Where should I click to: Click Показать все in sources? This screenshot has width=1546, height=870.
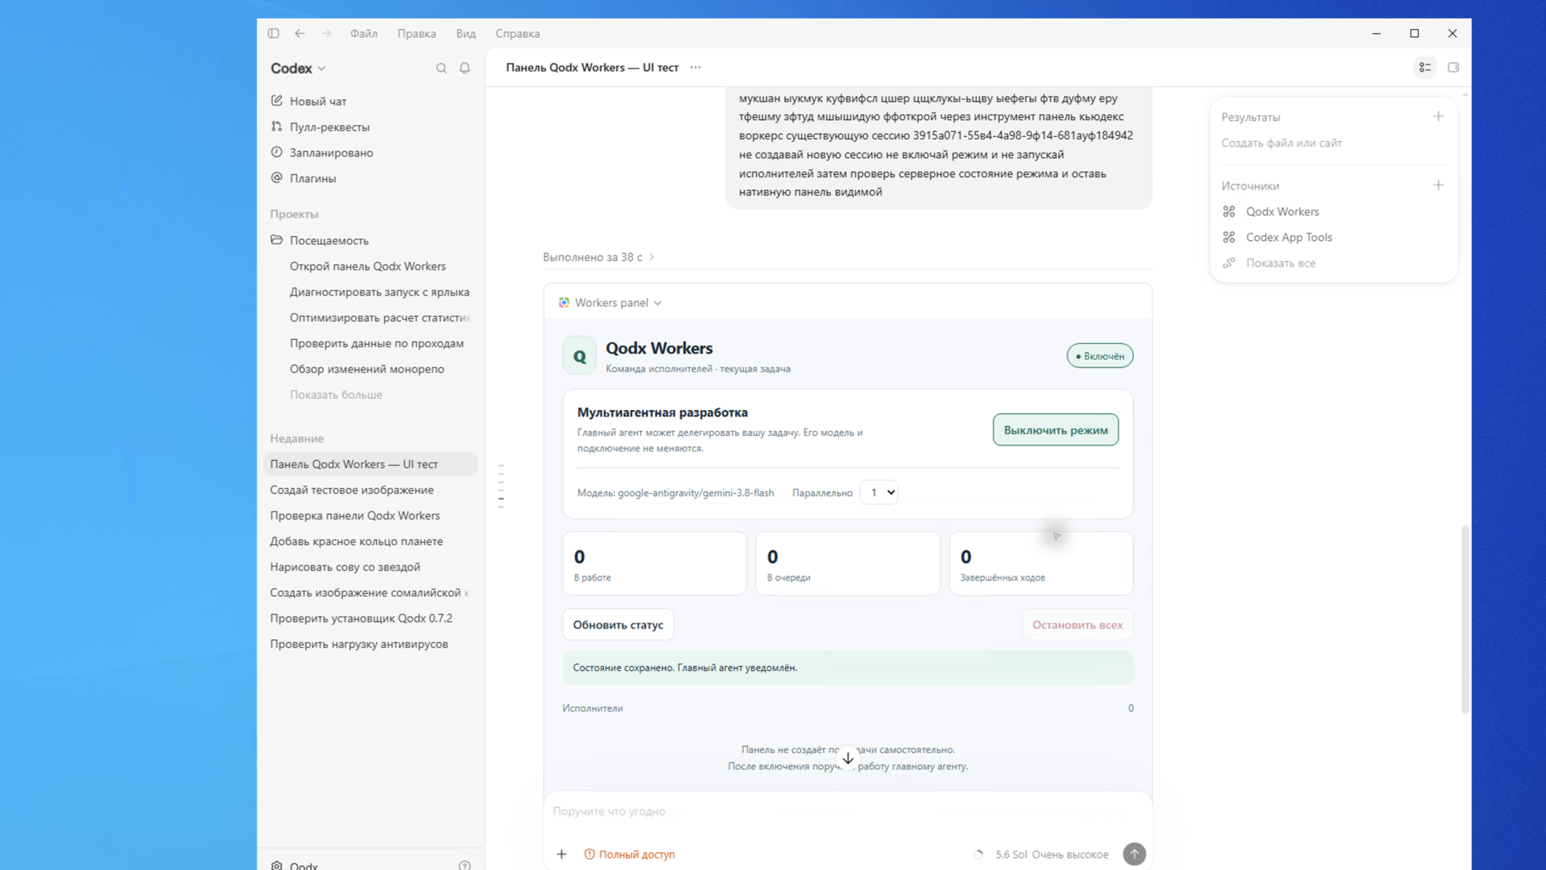(x=1280, y=263)
